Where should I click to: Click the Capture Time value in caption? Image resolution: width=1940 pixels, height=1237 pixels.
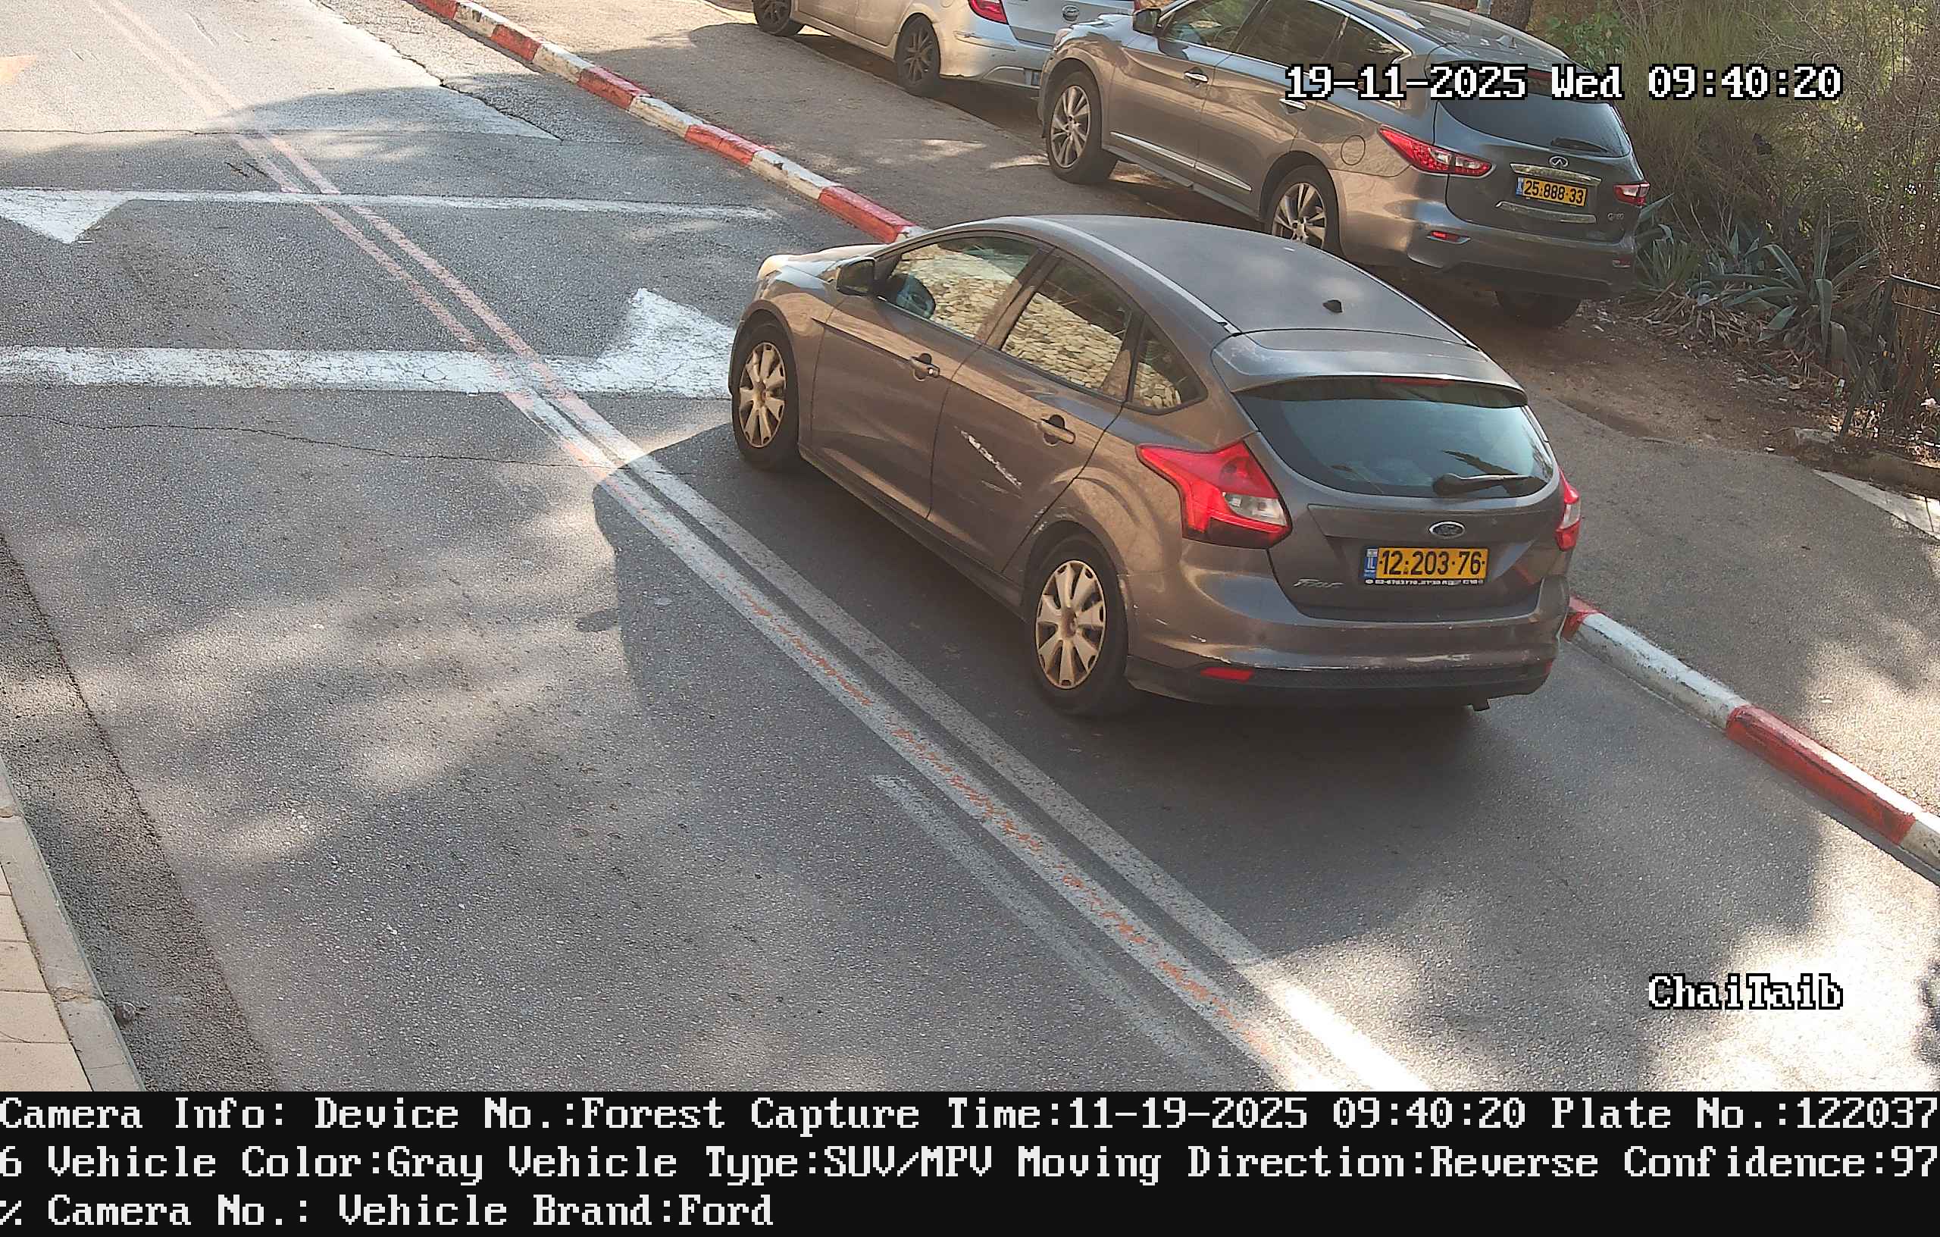click(x=1297, y=1114)
